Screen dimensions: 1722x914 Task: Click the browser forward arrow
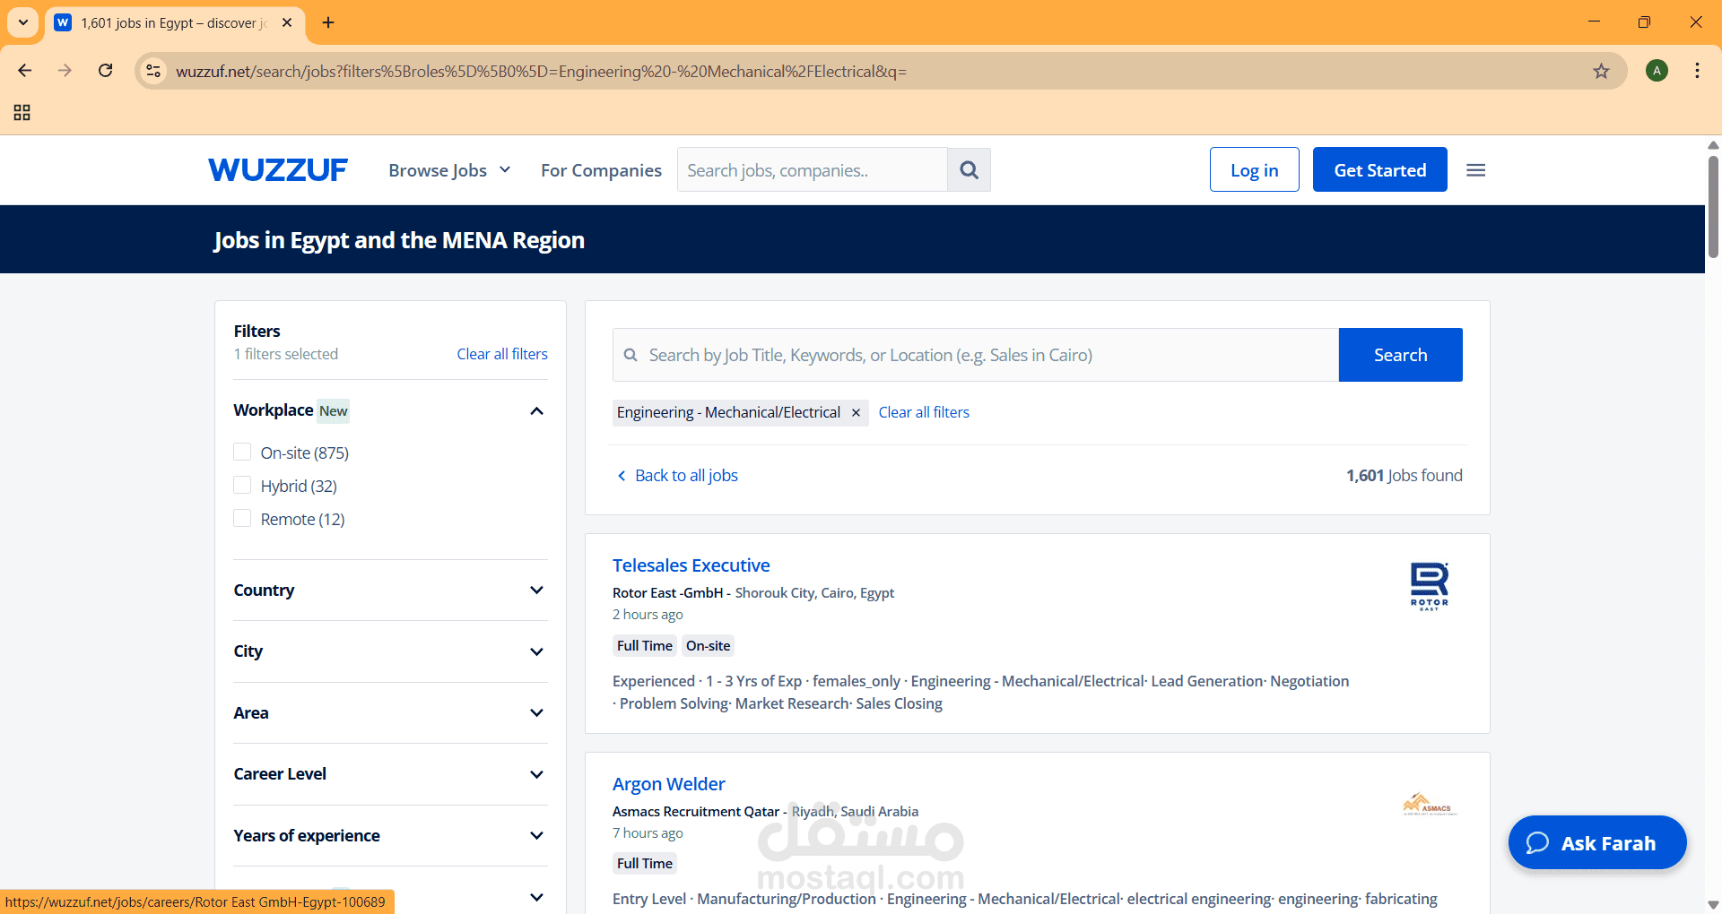65,71
